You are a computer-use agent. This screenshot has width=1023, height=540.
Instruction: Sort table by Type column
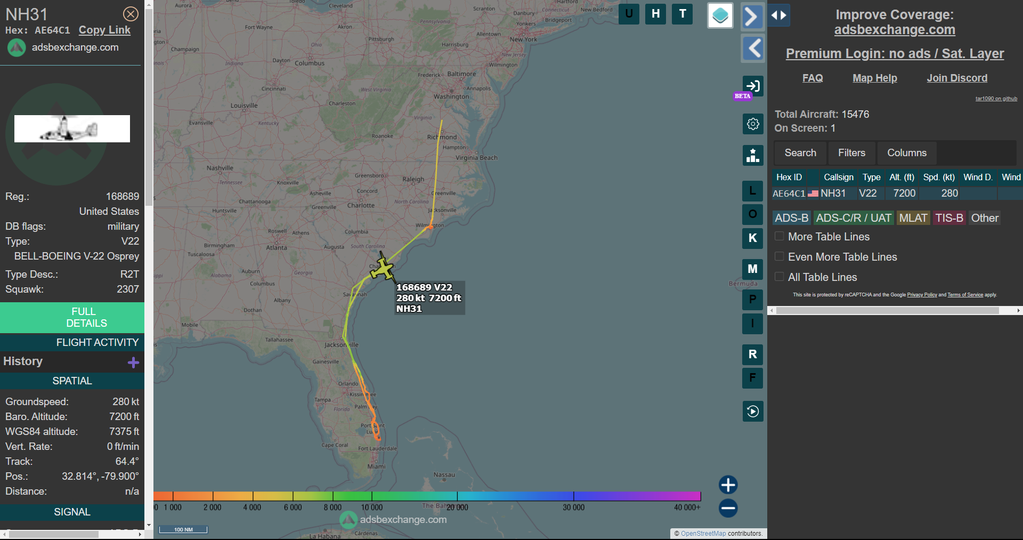(x=871, y=177)
